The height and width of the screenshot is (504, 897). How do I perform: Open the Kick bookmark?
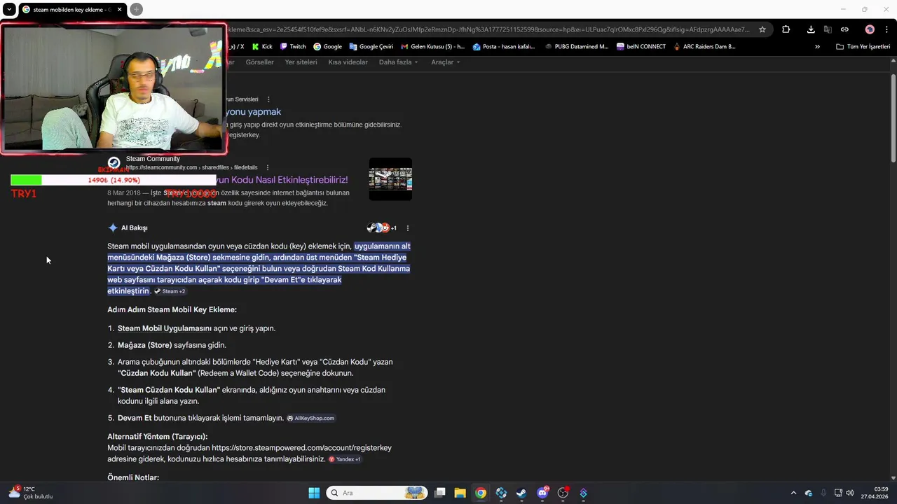pos(262,46)
